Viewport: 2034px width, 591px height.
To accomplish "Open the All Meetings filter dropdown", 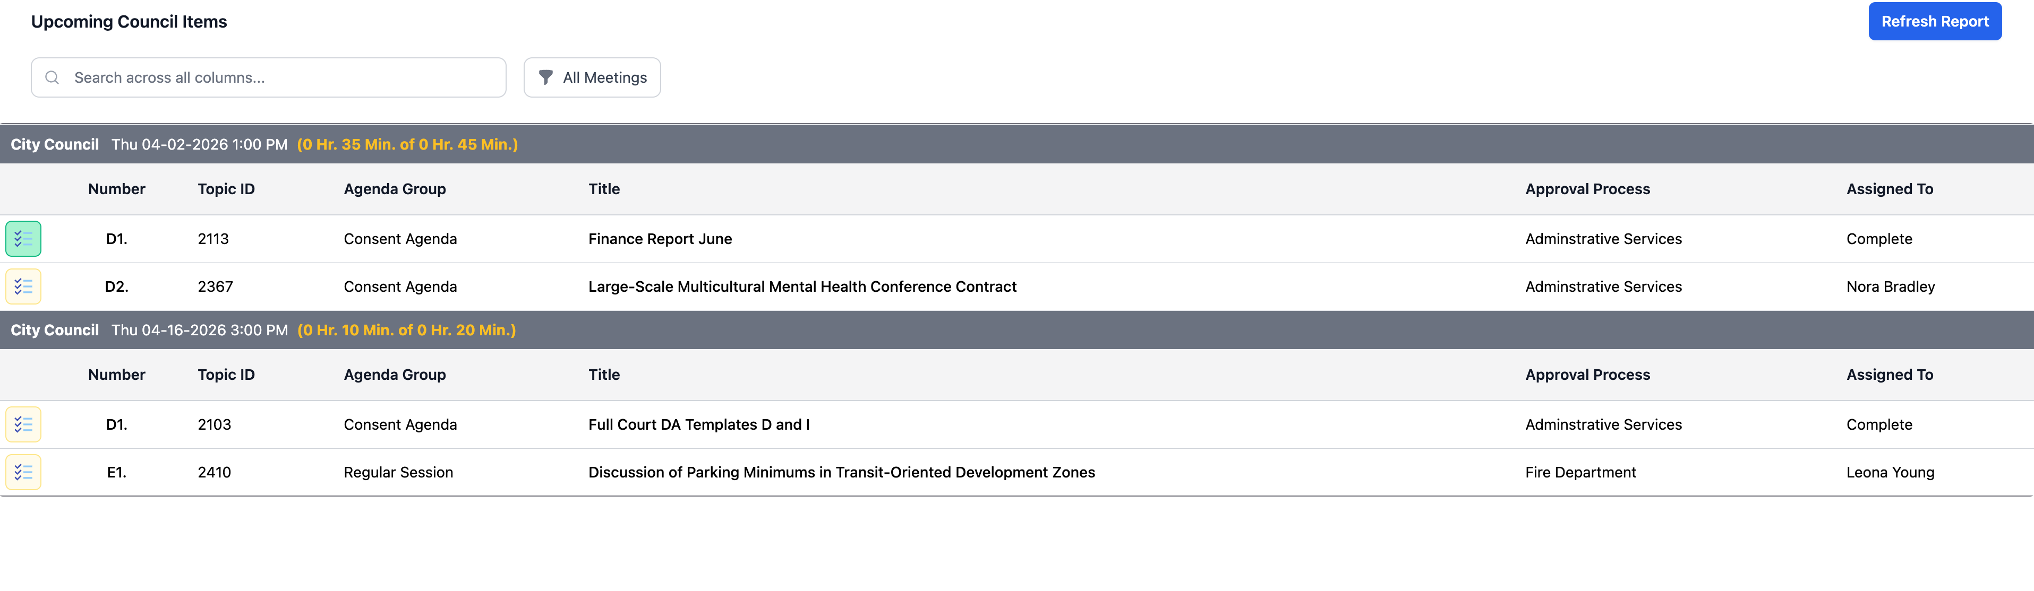I will tap(592, 77).
